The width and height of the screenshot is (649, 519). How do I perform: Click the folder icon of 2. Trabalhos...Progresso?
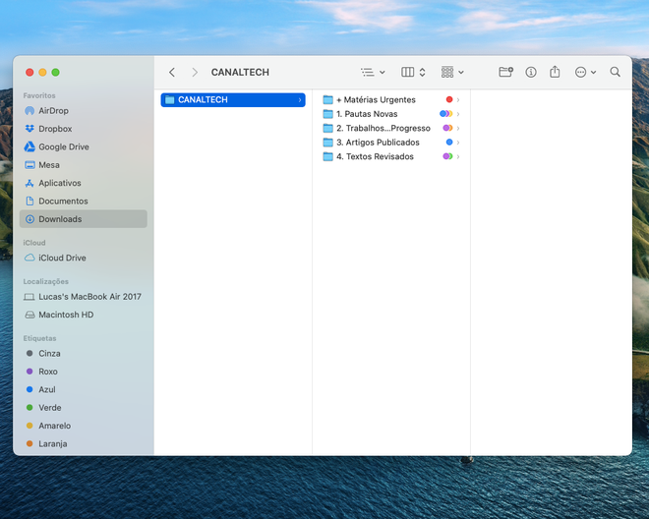[327, 129]
